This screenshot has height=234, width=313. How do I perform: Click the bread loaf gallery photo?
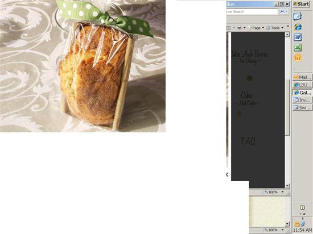(x=83, y=66)
